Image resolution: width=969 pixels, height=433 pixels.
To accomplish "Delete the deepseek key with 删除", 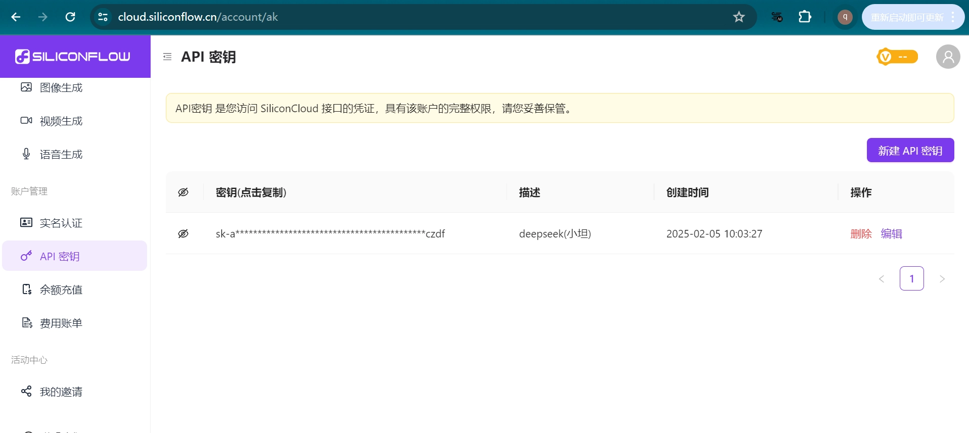I will tap(861, 234).
